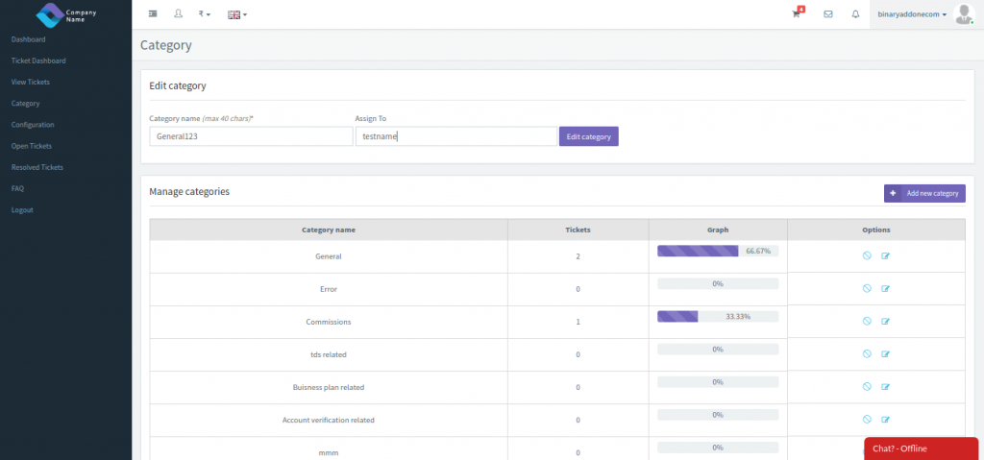Open the rupee currency dropdown
This screenshot has height=460, width=984.
205,13
